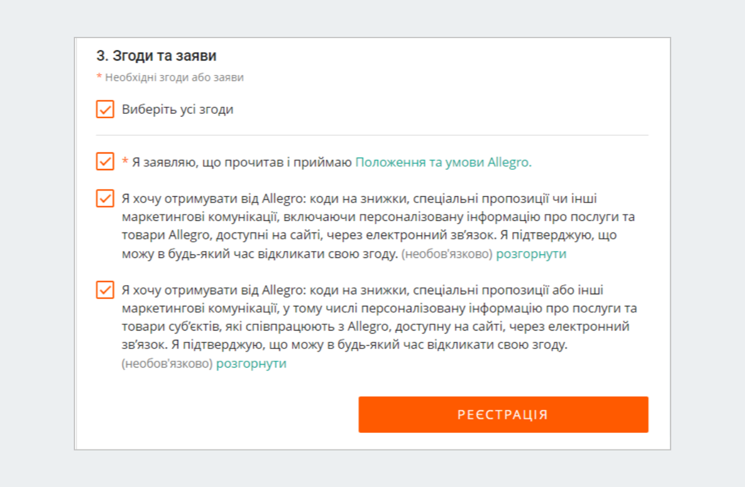Expand the partner entities marketing consent text
This screenshot has height=487, width=745.
point(251,363)
